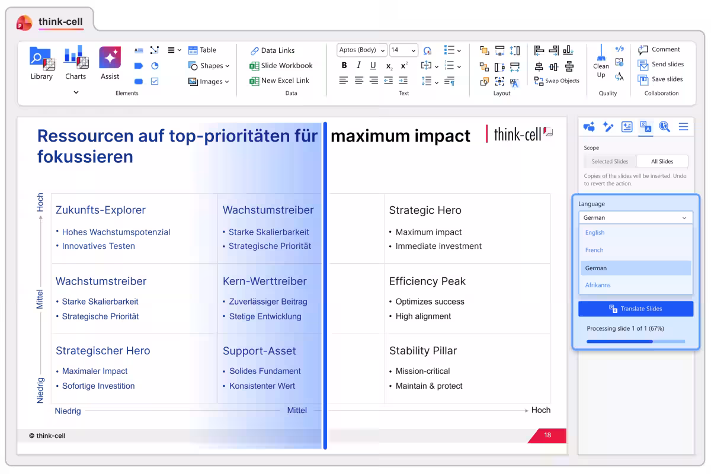The height and width of the screenshot is (474, 711).
Task: Insert a Harvey ball element
Action: tap(155, 66)
